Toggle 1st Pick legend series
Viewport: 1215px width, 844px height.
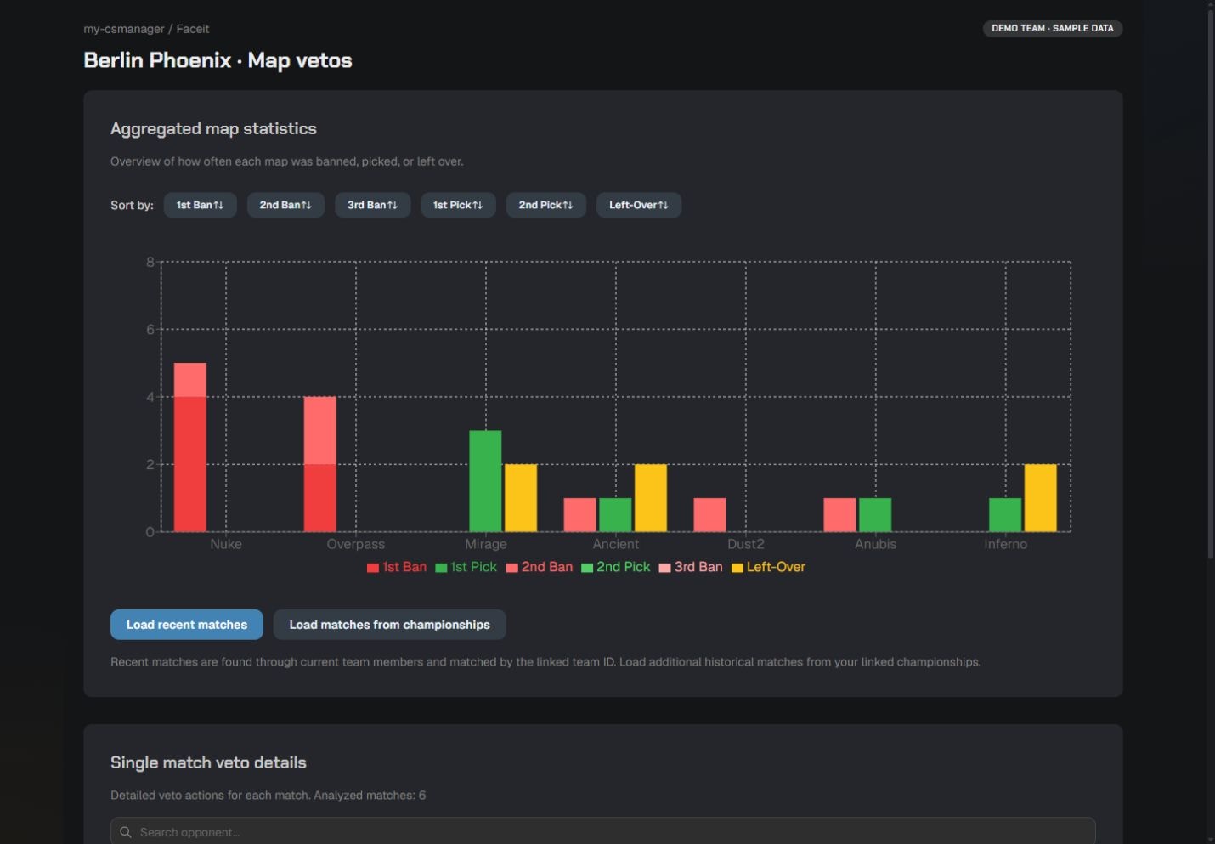point(466,567)
